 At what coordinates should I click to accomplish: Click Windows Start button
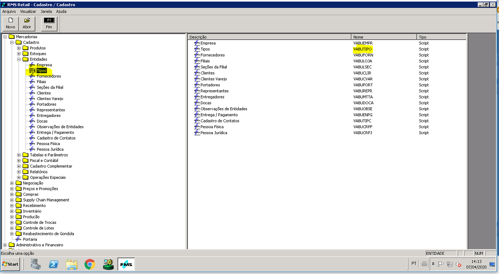[x=11, y=264]
